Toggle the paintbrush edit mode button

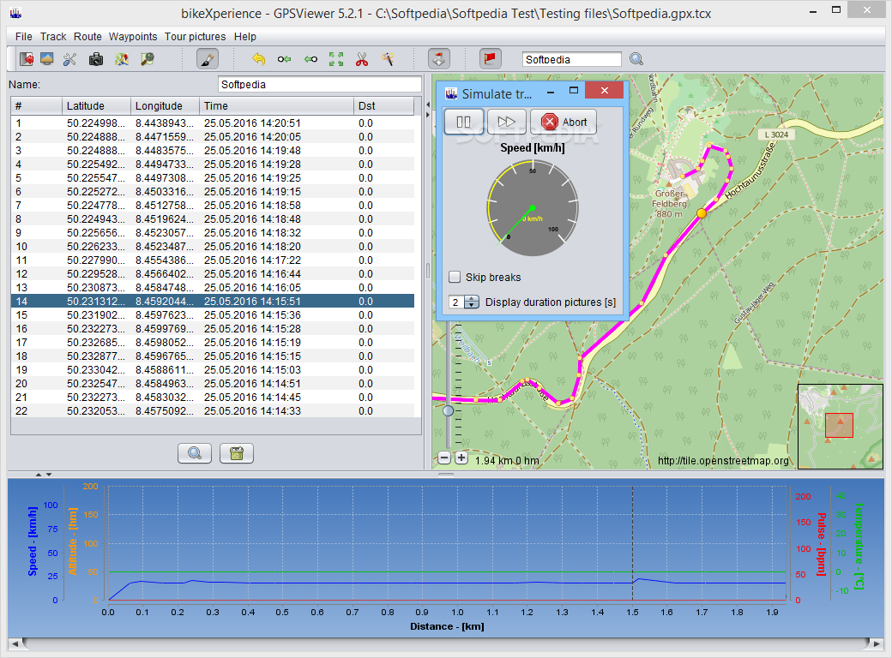click(207, 59)
